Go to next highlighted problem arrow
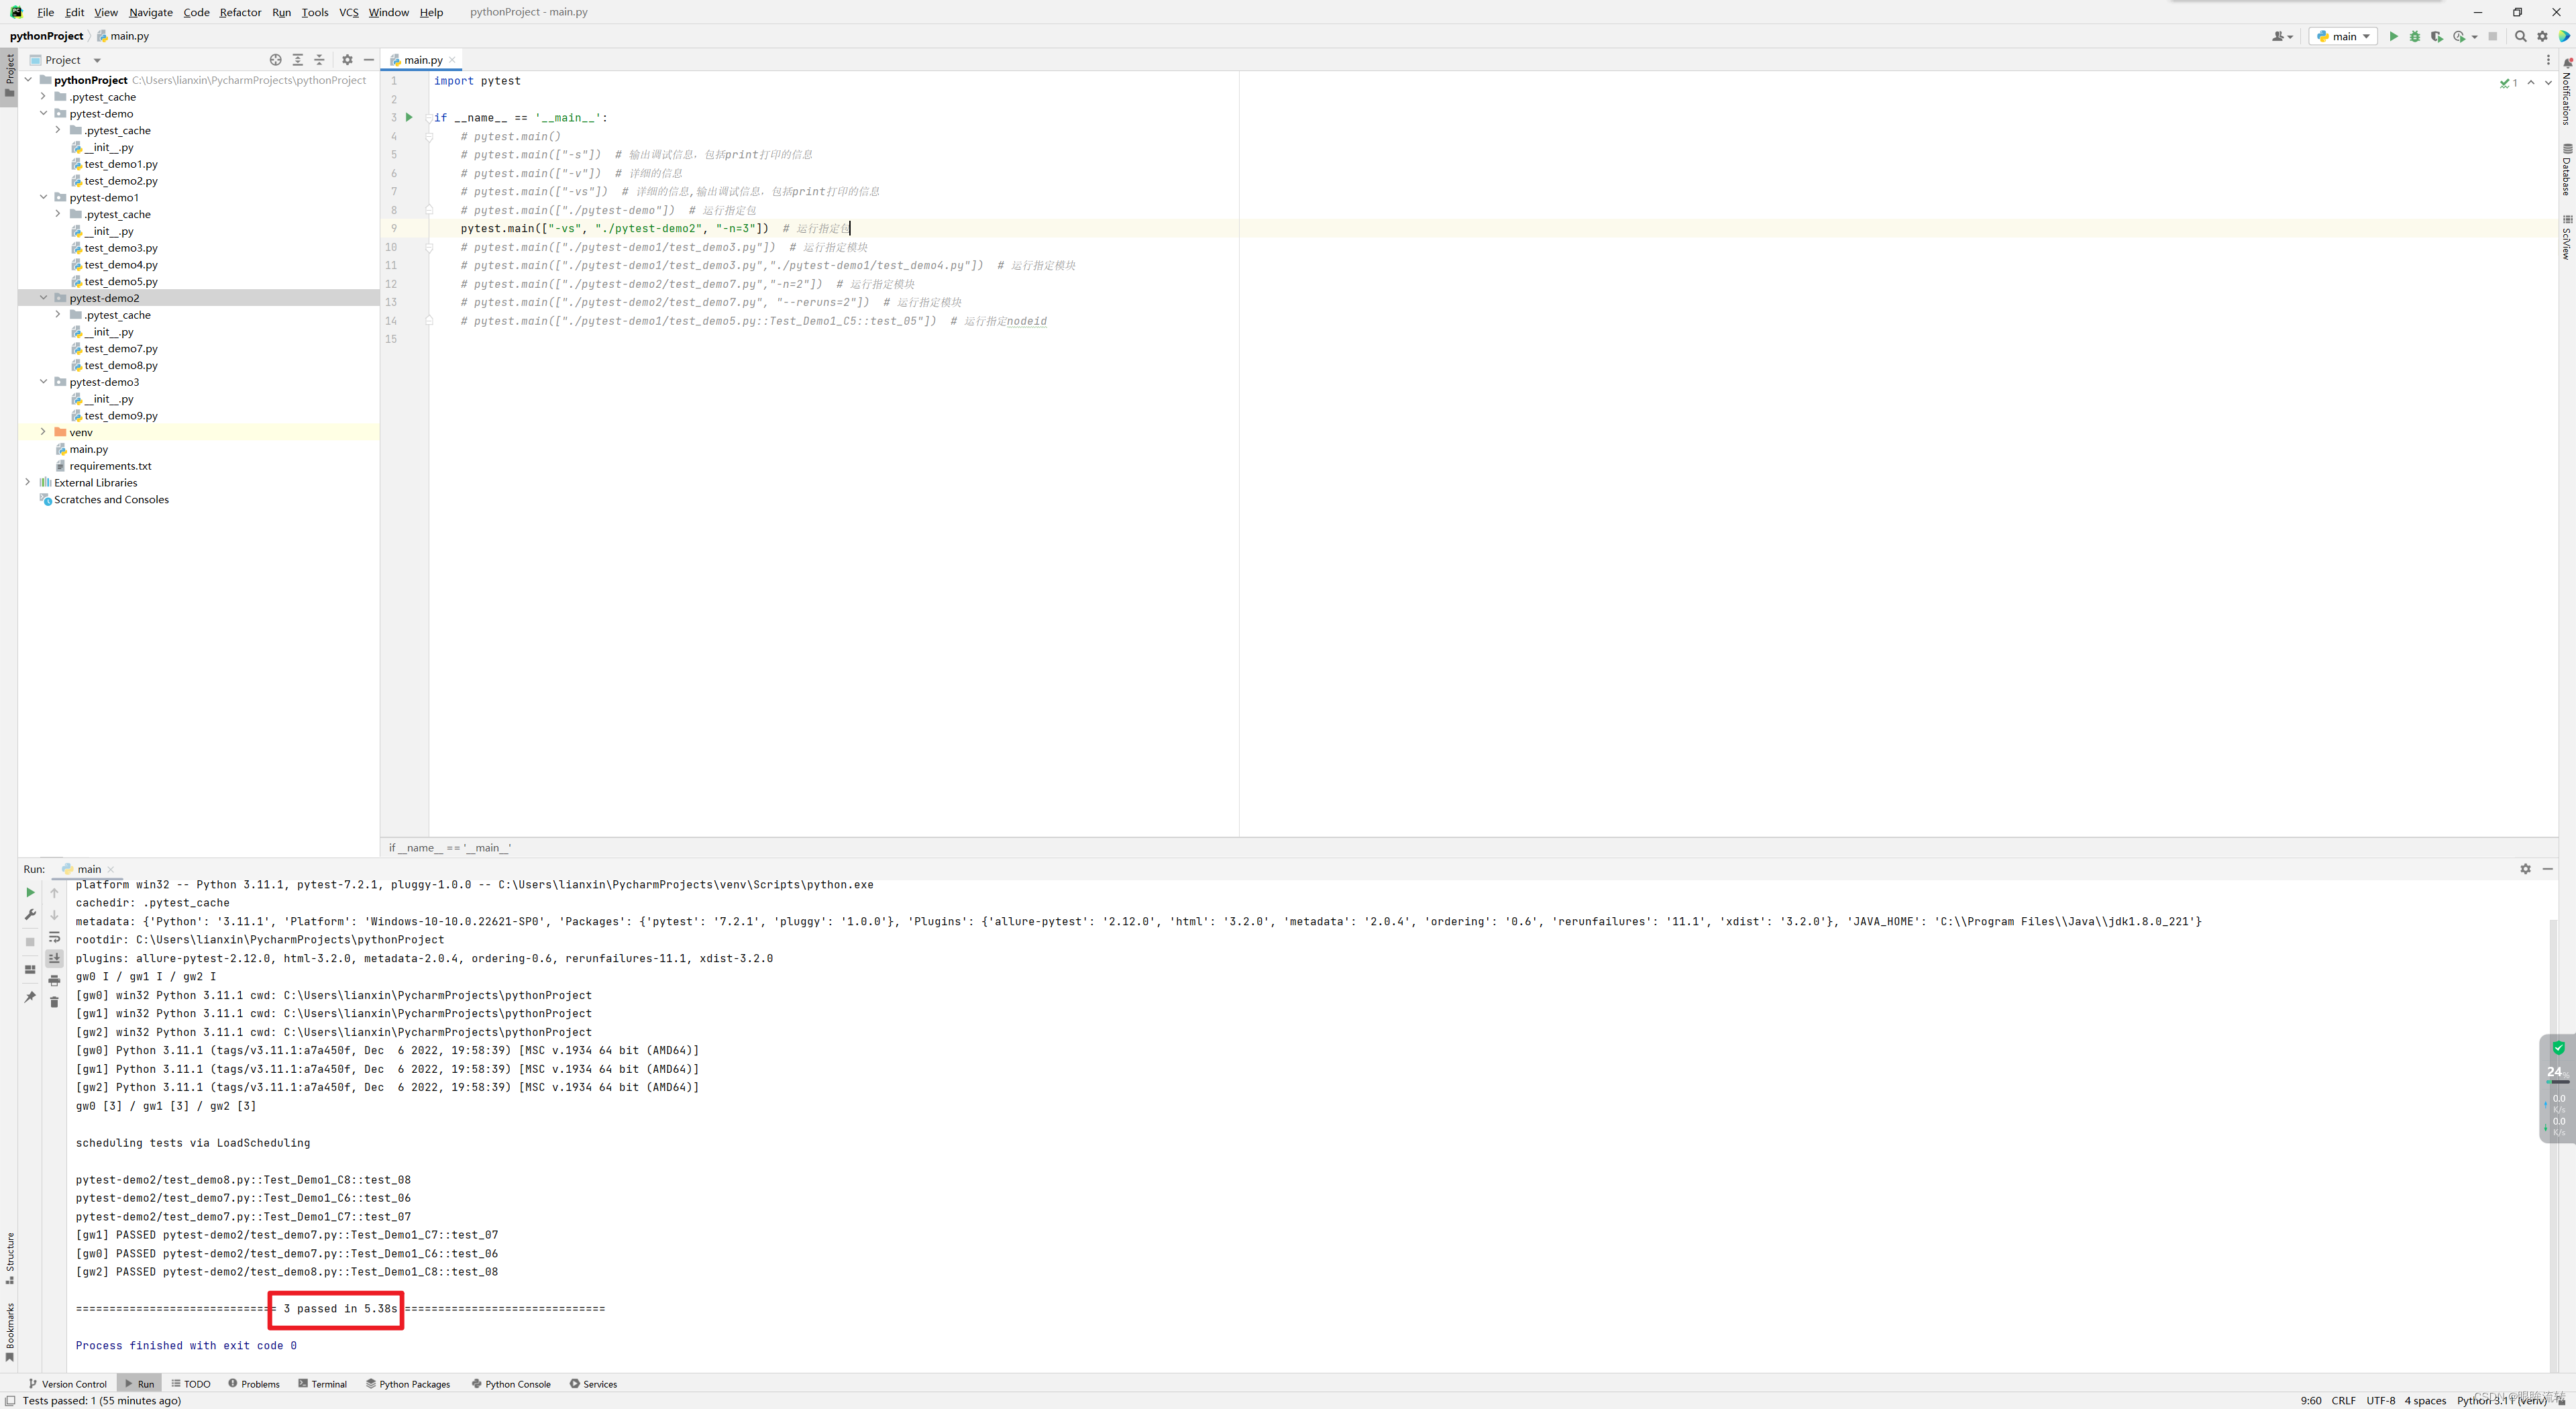The height and width of the screenshot is (1409, 2576). [2548, 83]
